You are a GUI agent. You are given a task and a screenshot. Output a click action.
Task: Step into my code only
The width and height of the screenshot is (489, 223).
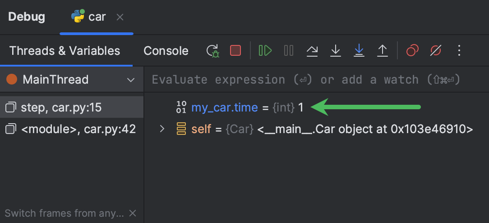359,50
